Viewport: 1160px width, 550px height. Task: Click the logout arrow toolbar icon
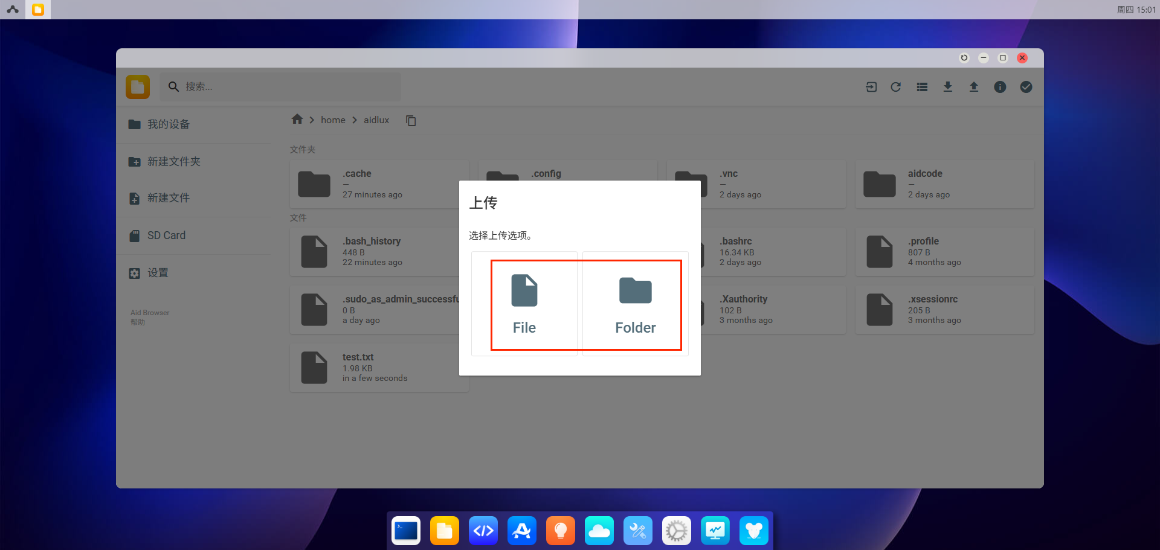871,87
